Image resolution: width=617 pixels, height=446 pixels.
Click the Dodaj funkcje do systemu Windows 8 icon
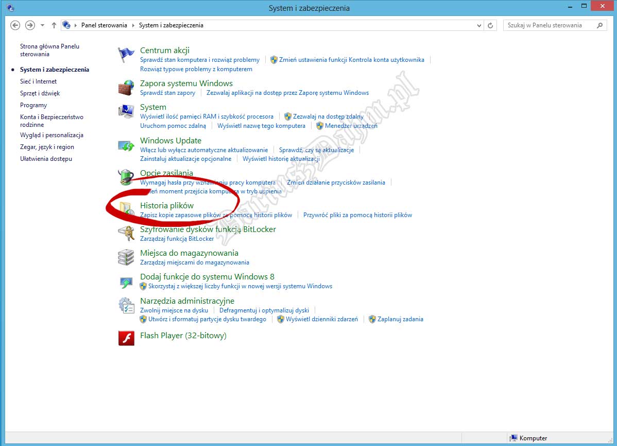(126, 282)
